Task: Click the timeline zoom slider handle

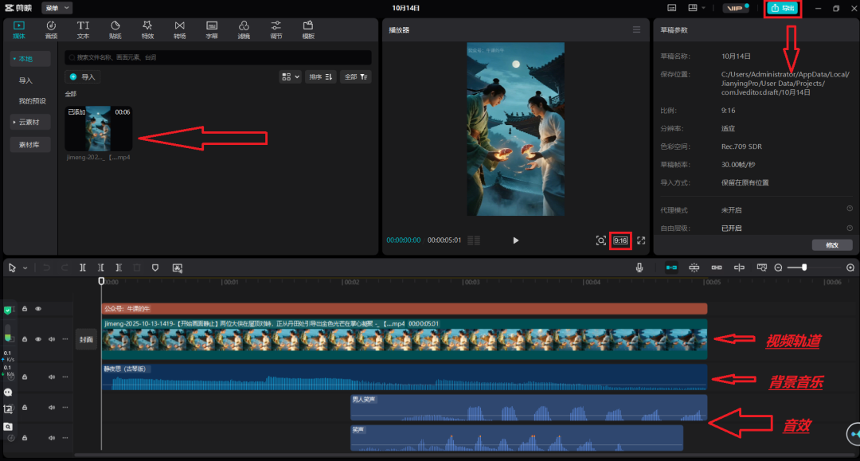Action: [804, 268]
